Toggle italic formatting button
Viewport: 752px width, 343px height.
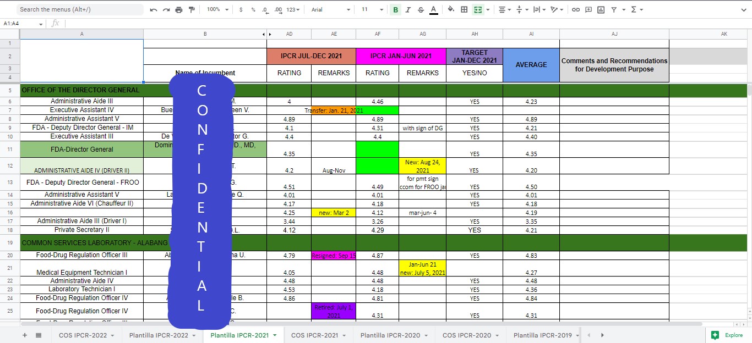408,9
